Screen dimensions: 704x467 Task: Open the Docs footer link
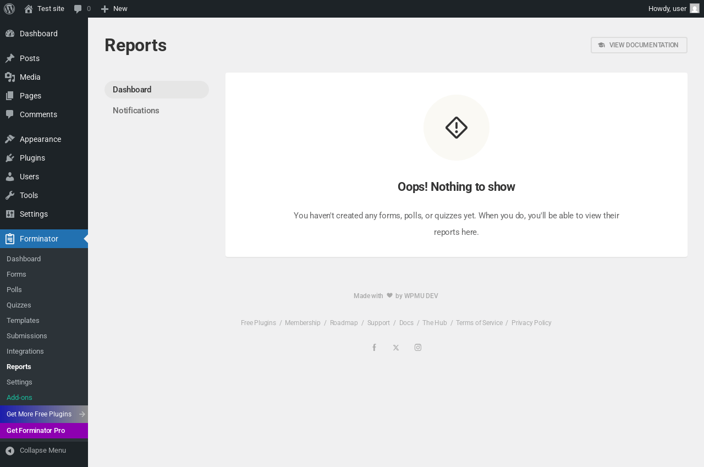click(x=406, y=323)
